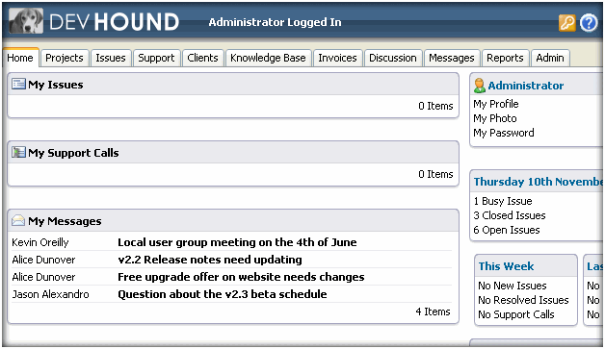Open the Admin tab
605x349 pixels.
(550, 58)
